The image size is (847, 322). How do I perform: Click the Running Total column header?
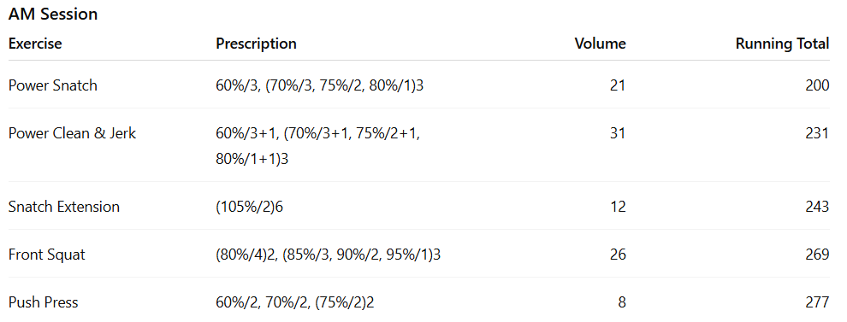coord(782,44)
